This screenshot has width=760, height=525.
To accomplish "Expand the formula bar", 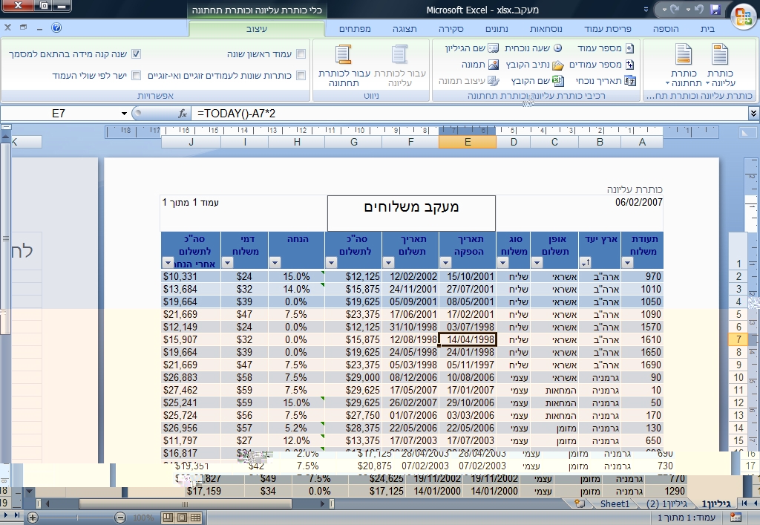I will click(753, 114).
